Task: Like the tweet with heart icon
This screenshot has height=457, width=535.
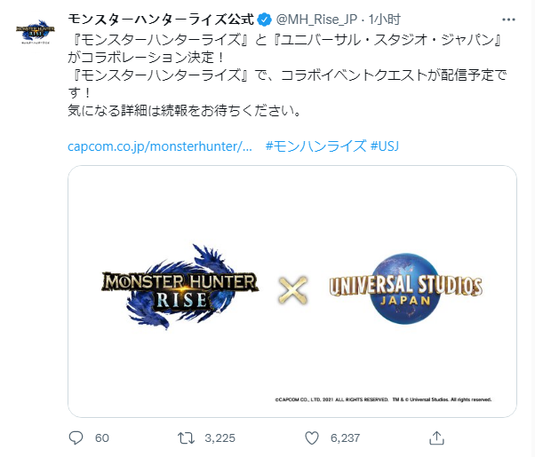Action: 312,437
